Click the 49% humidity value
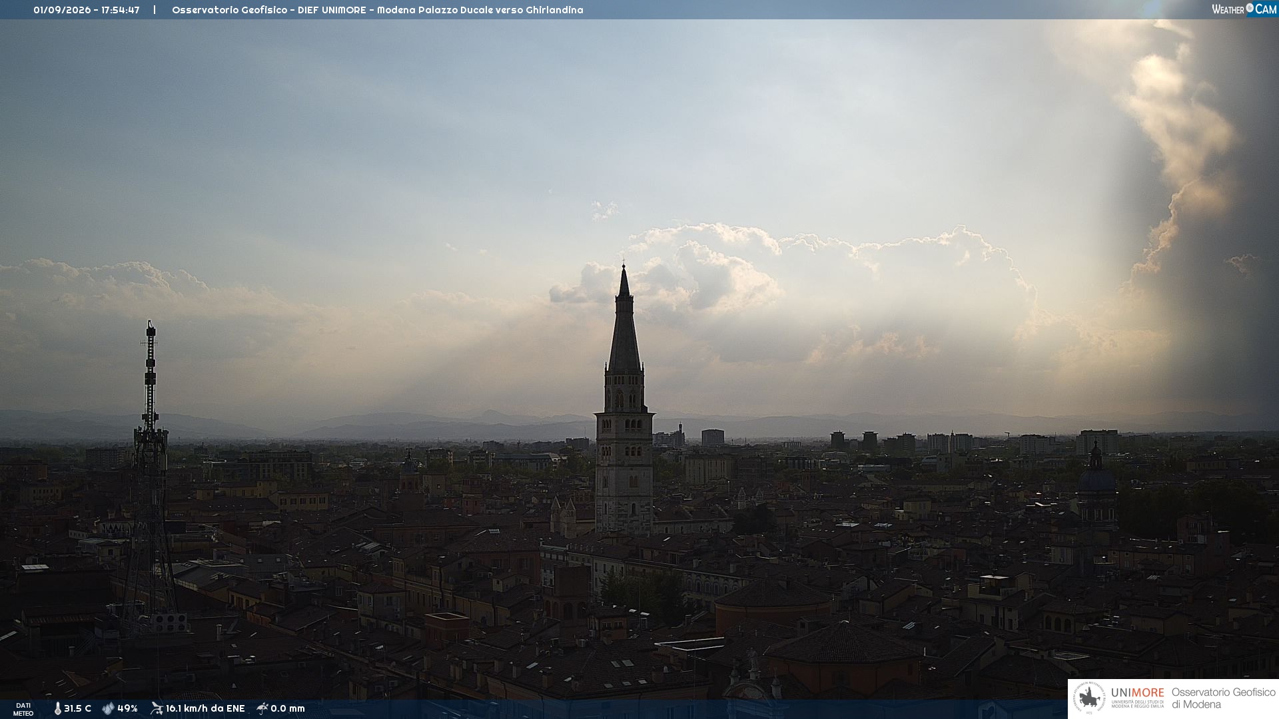The height and width of the screenshot is (719, 1279). pyautogui.click(x=127, y=709)
